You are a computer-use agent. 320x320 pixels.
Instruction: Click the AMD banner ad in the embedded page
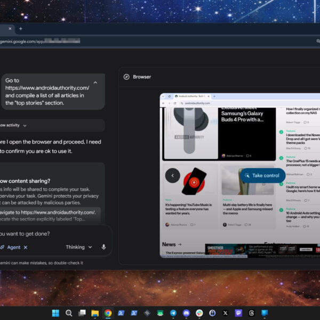(x=262, y=250)
